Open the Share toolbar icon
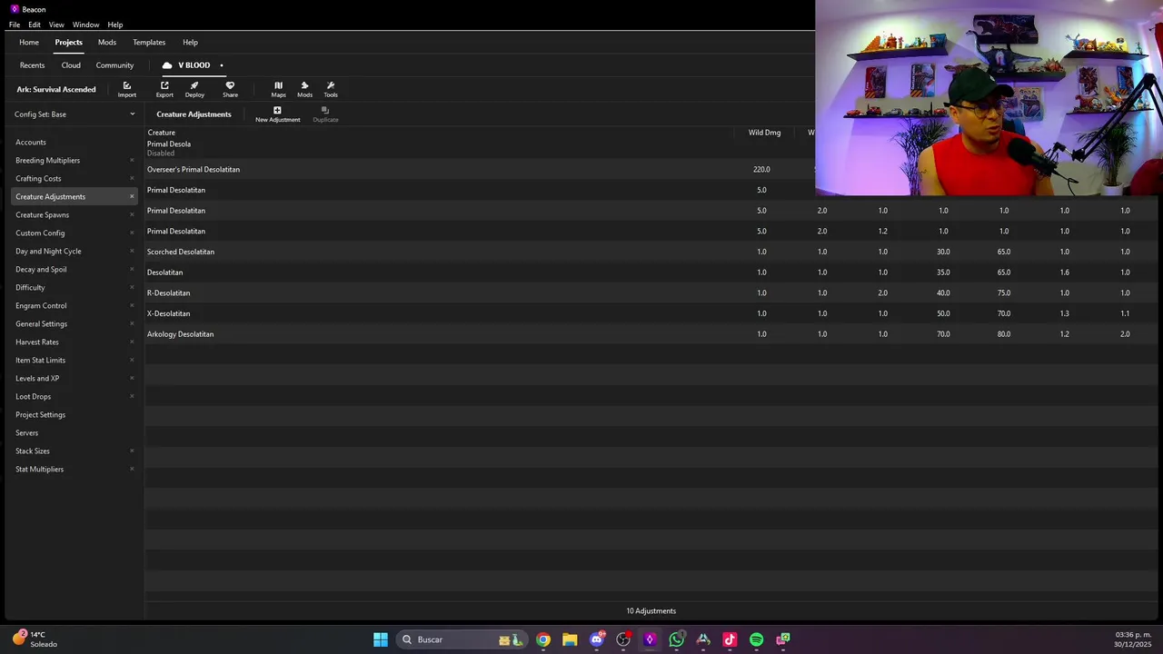The height and width of the screenshot is (654, 1163). pyautogui.click(x=230, y=89)
